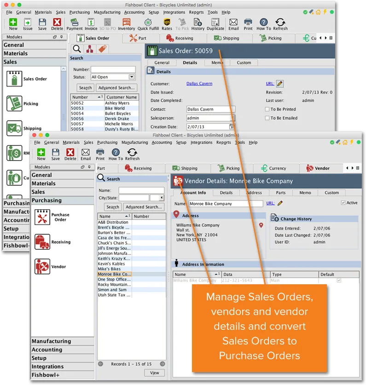Image resolution: width=366 pixels, height=385 pixels.
Task: Click the Issue toolbar icon in Sales Order window
Action: (x=28, y=24)
